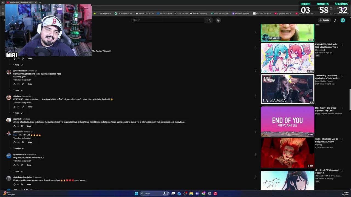The height and width of the screenshot is (197, 351).
Task: Expand 3 replies under @okwade44 comment
Action: coord(19,149)
